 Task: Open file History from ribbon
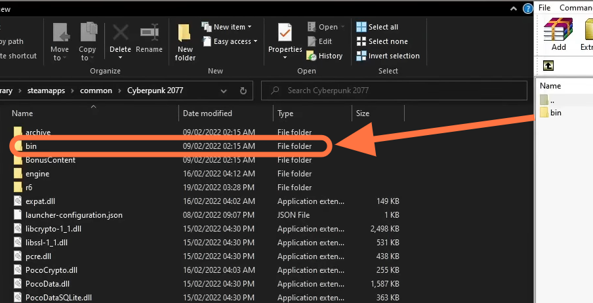pos(325,56)
